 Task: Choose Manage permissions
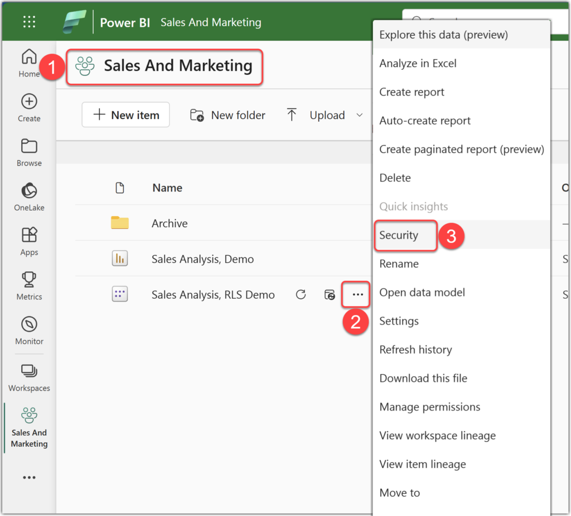pyautogui.click(x=461, y=407)
